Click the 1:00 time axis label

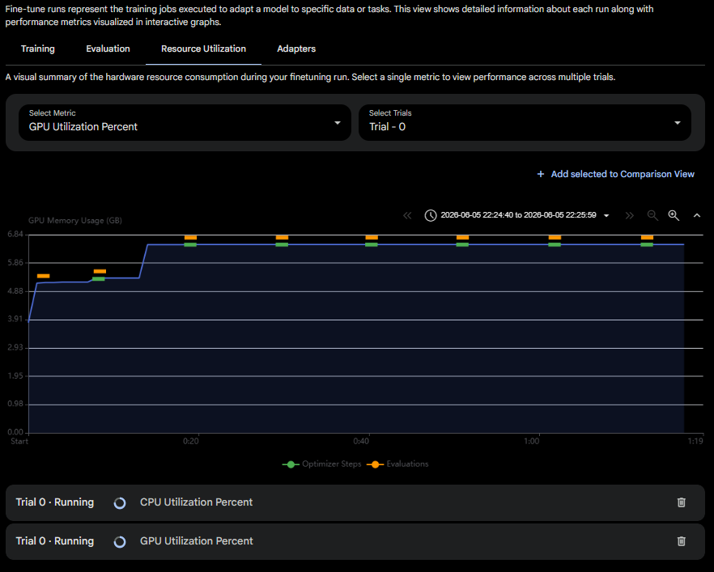point(531,441)
